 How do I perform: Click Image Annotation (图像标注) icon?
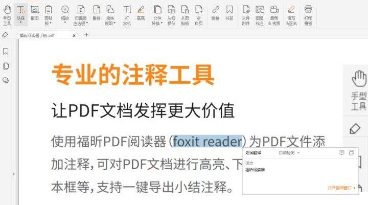point(260,10)
